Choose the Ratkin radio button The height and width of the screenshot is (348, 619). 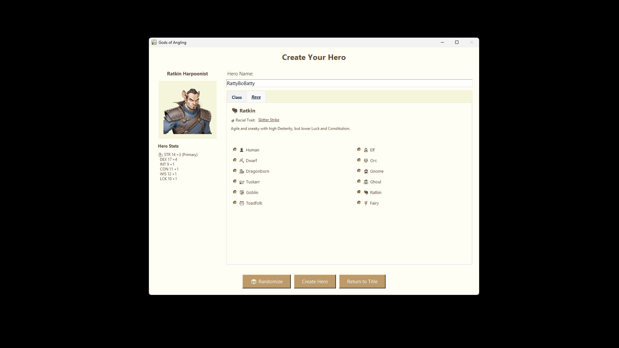359,192
